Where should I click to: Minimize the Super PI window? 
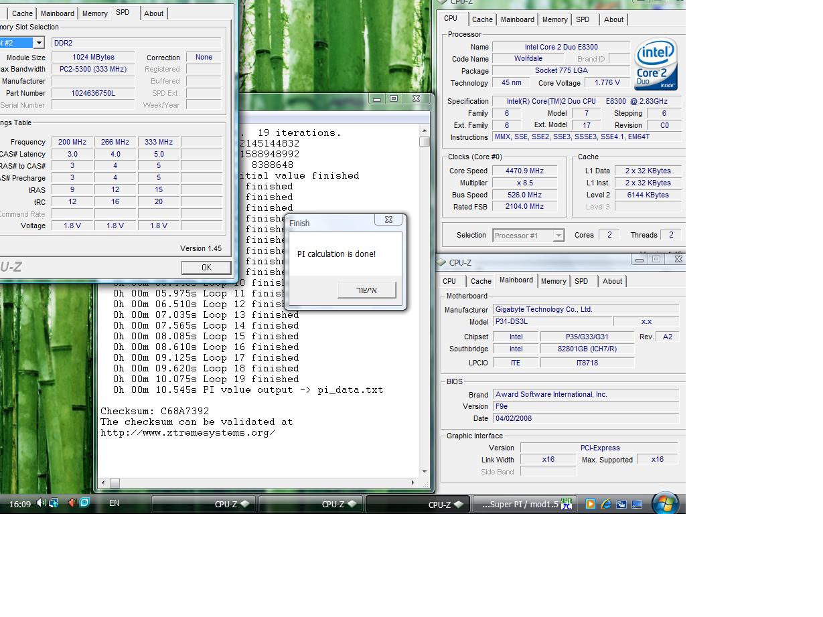377,98
